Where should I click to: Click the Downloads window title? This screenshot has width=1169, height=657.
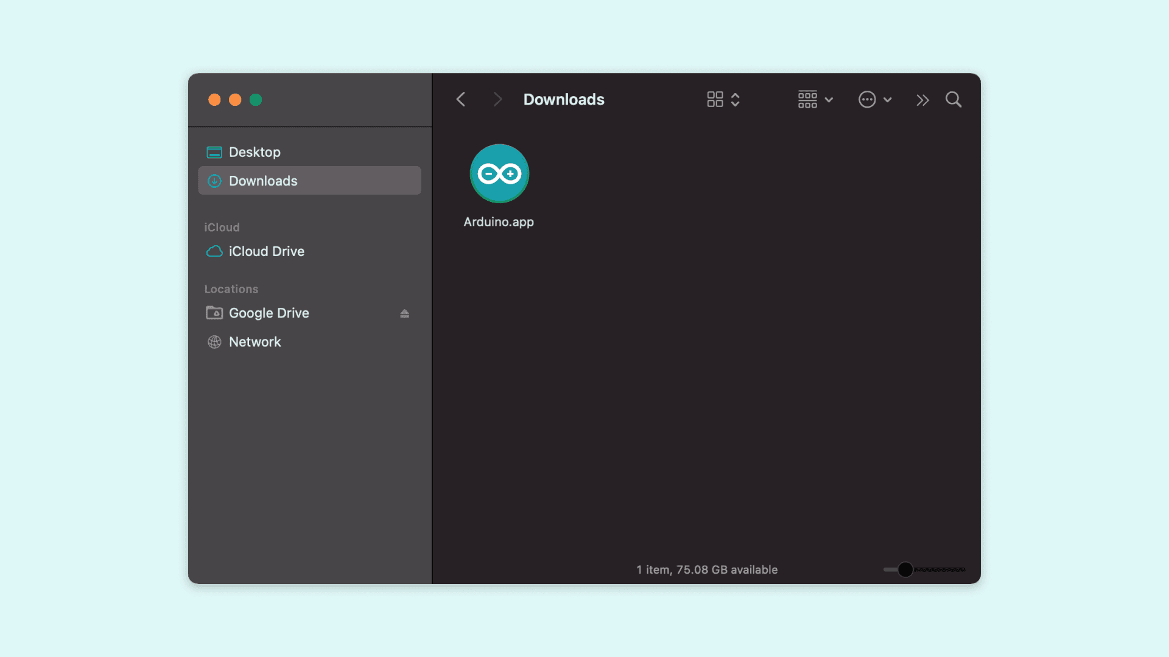click(x=564, y=100)
